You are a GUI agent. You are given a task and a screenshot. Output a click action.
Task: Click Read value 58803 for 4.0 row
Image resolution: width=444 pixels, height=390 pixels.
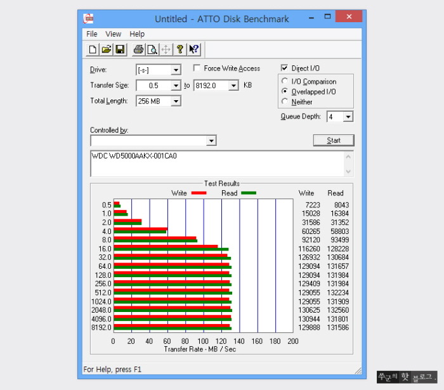tap(339, 231)
